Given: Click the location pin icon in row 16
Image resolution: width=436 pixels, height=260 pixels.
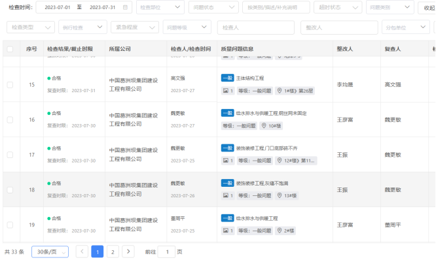Looking at the screenshot, I should click(x=264, y=125).
